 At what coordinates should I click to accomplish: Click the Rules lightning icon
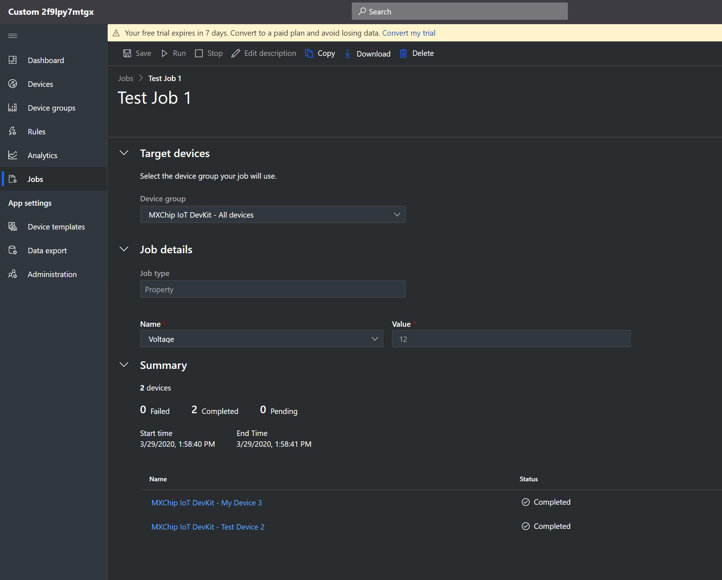pos(13,131)
